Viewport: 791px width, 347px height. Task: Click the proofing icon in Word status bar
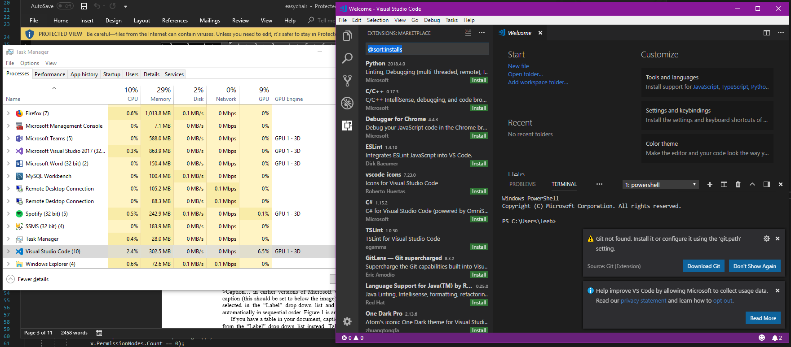coord(99,333)
